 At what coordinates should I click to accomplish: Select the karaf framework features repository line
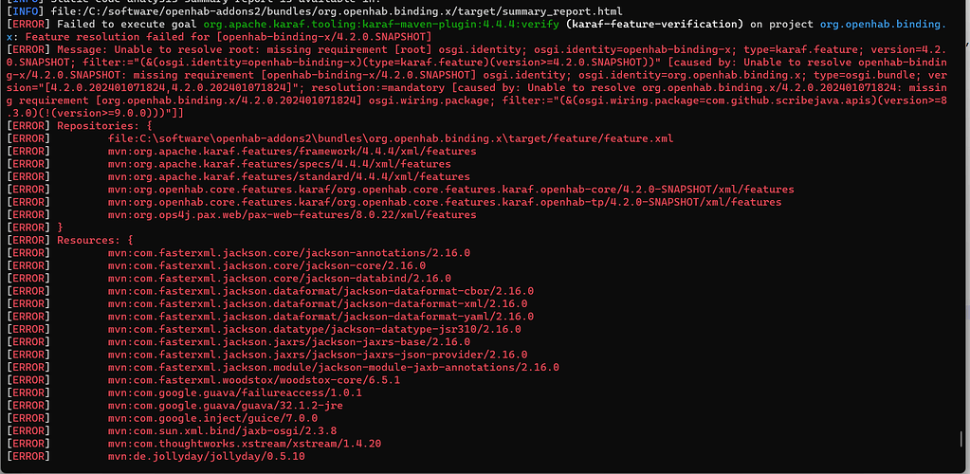pyautogui.click(x=292, y=152)
